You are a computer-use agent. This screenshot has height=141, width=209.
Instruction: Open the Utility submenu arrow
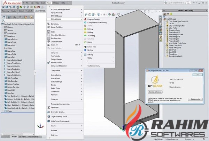point(113,58)
